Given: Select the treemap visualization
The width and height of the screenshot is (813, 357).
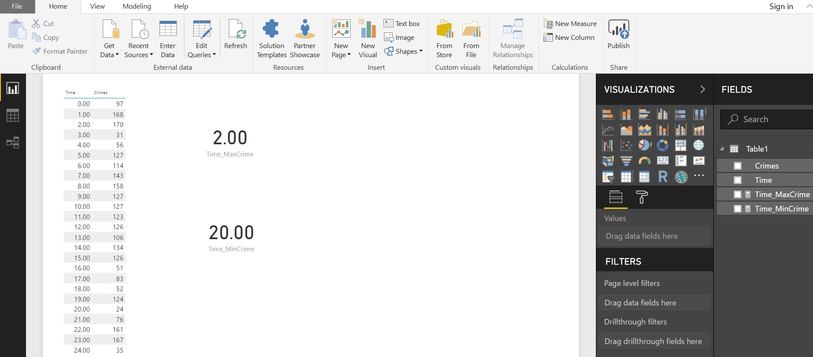Looking at the screenshot, I should [681, 145].
